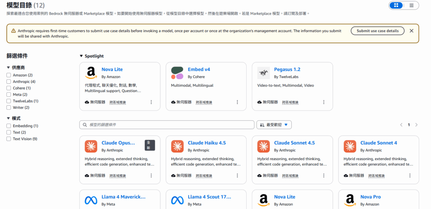Open the Pegasus 1.2 model link
The width and height of the screenshot is (431, 209).
point(287,69)
